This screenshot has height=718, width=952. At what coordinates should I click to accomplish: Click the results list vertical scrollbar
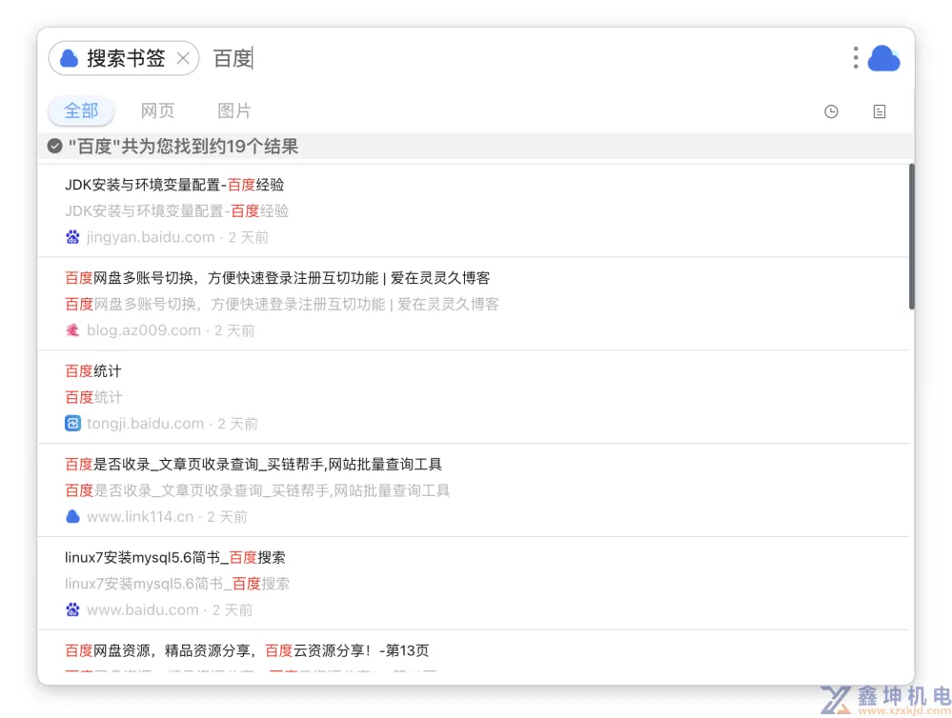pos(911,237)
